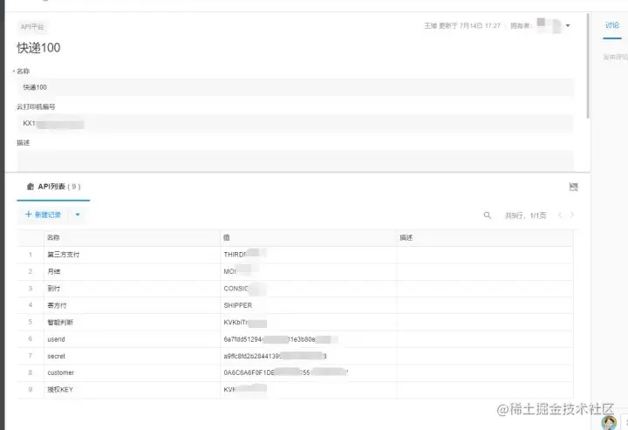Viewport: 628px width, 430px height.
Task: Click the 快递100 page title
Action: (x=38, y=48)
